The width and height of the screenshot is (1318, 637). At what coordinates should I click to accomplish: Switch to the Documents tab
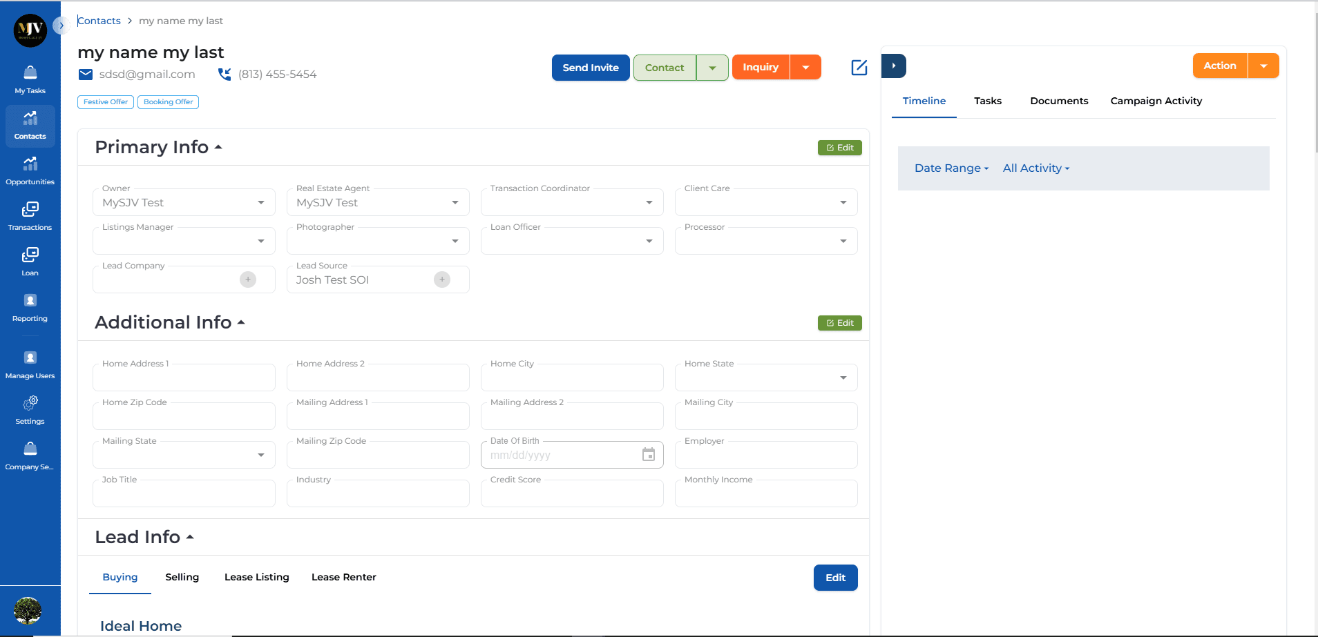point(1059,101)
